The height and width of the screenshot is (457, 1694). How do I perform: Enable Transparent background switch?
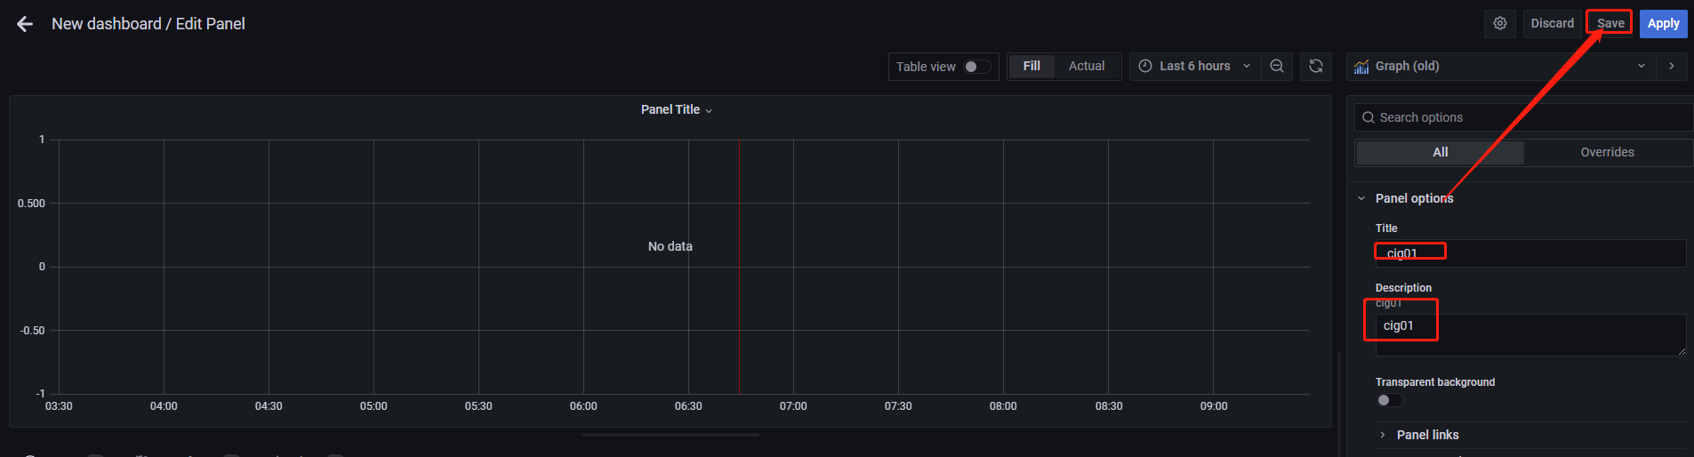pyautogui.click(x=1390, y=400)
